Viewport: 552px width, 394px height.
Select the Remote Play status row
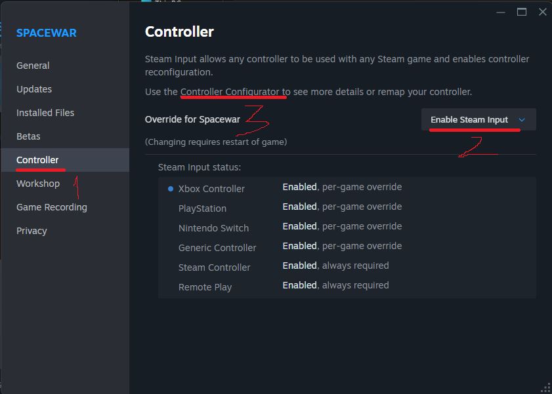pyautogui.click(x=205, y=286)
